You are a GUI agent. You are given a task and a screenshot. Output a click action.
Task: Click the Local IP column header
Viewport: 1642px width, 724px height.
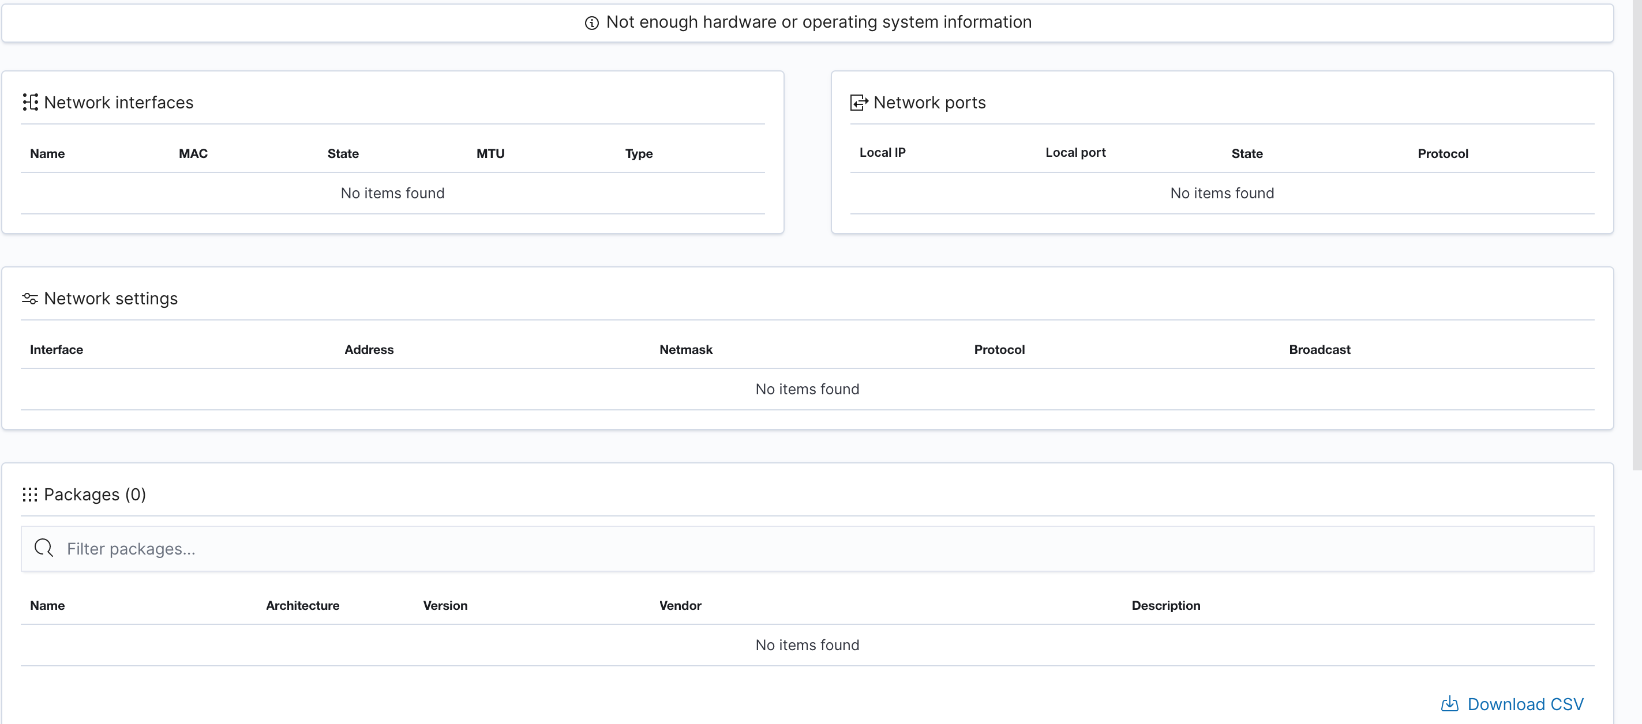(x=882, y=152)
